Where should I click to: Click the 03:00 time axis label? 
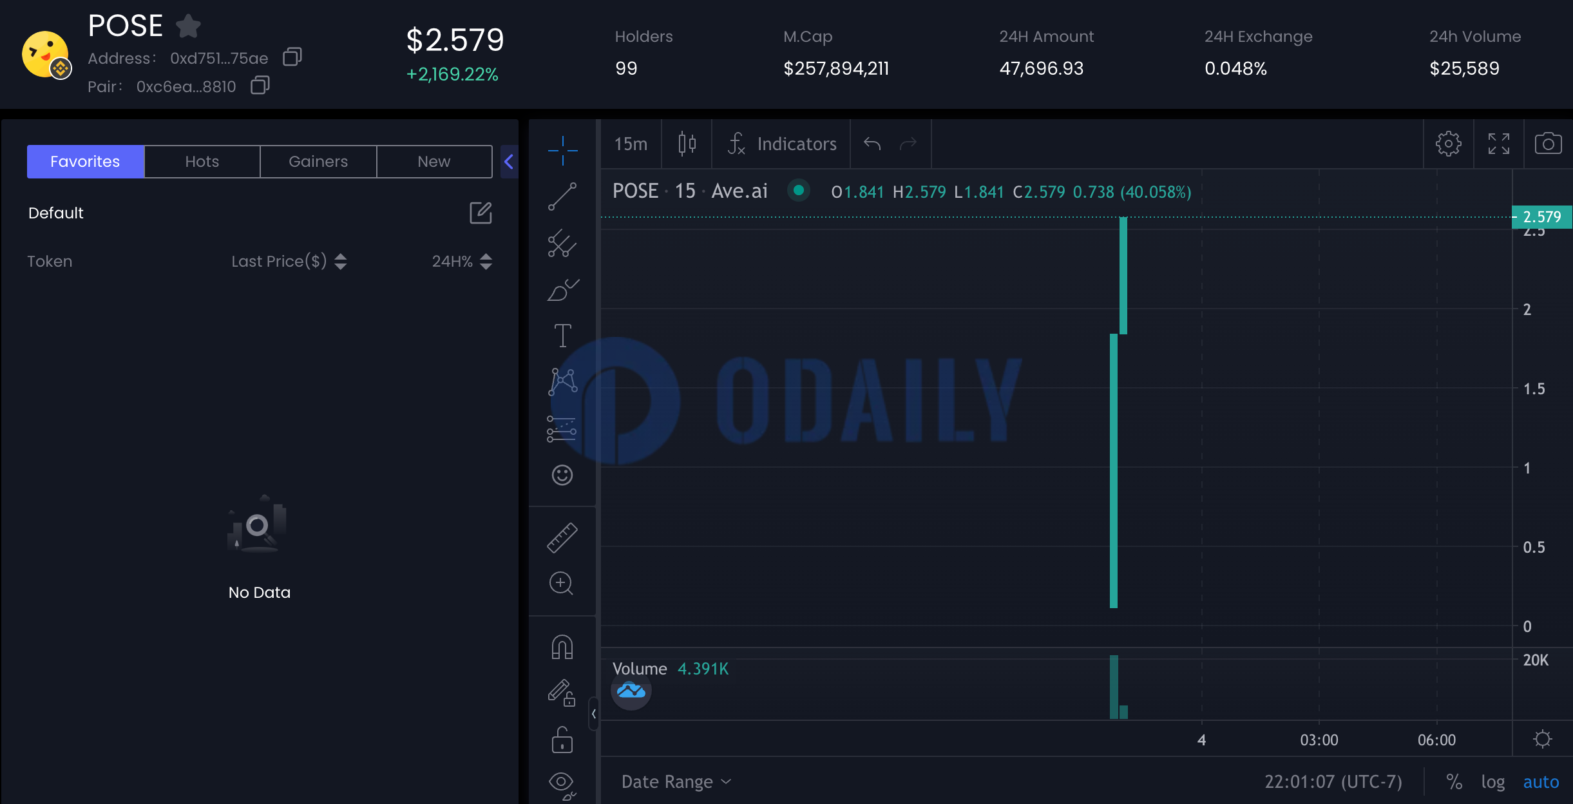1319,740
